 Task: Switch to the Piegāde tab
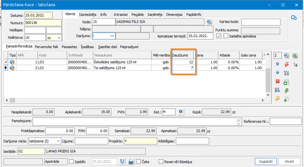pyautogui.click(x=137, y=15)
